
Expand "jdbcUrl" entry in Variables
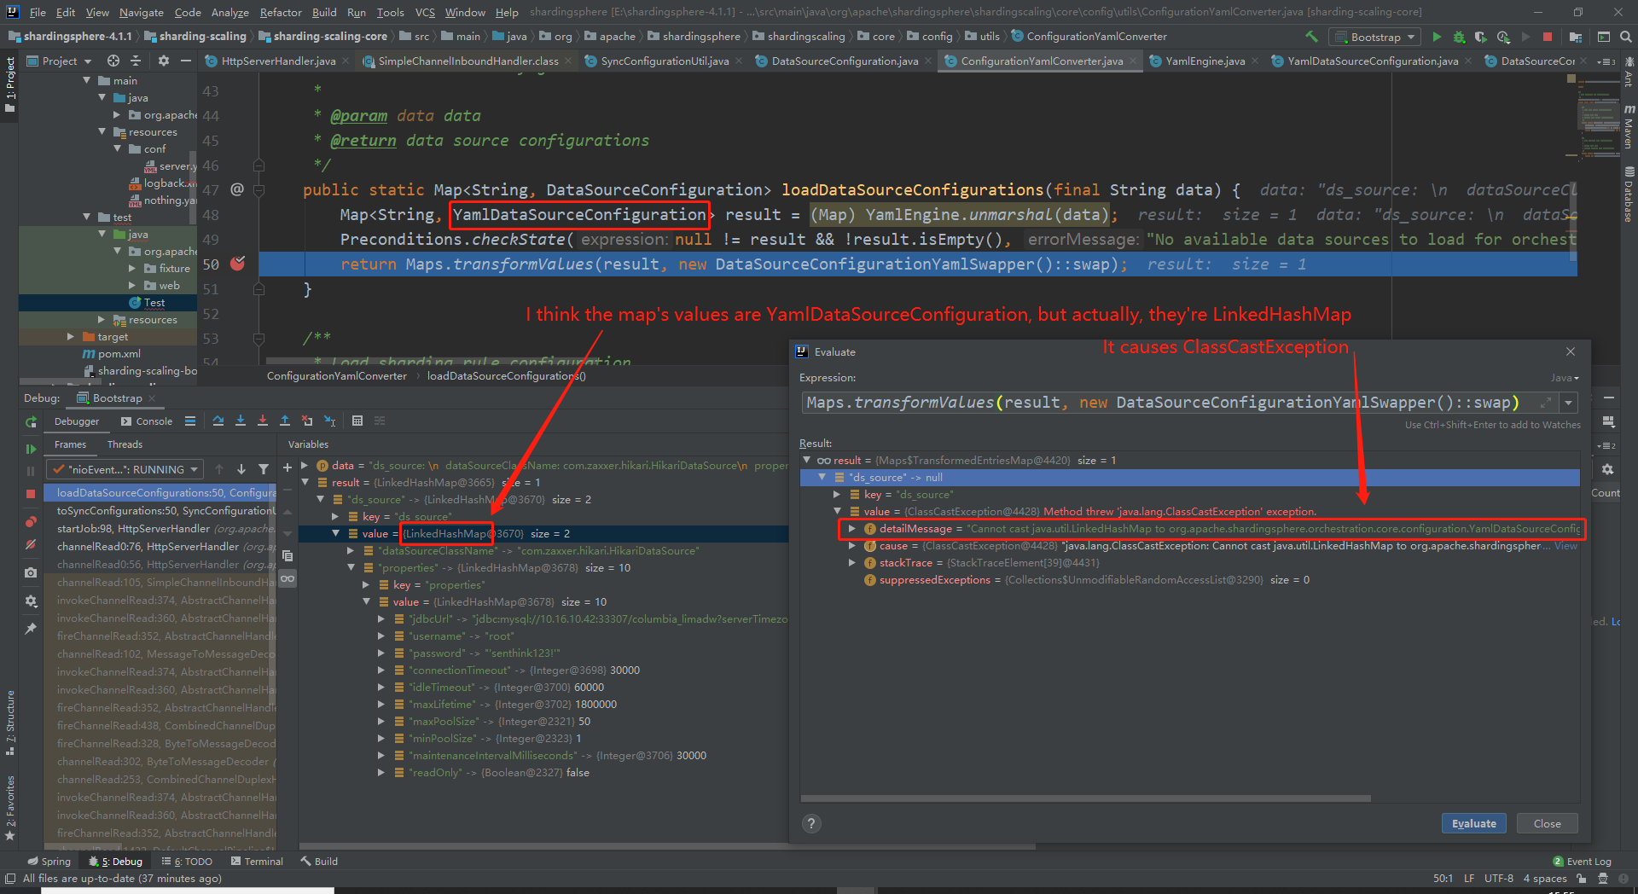click(x=381, y=618)
